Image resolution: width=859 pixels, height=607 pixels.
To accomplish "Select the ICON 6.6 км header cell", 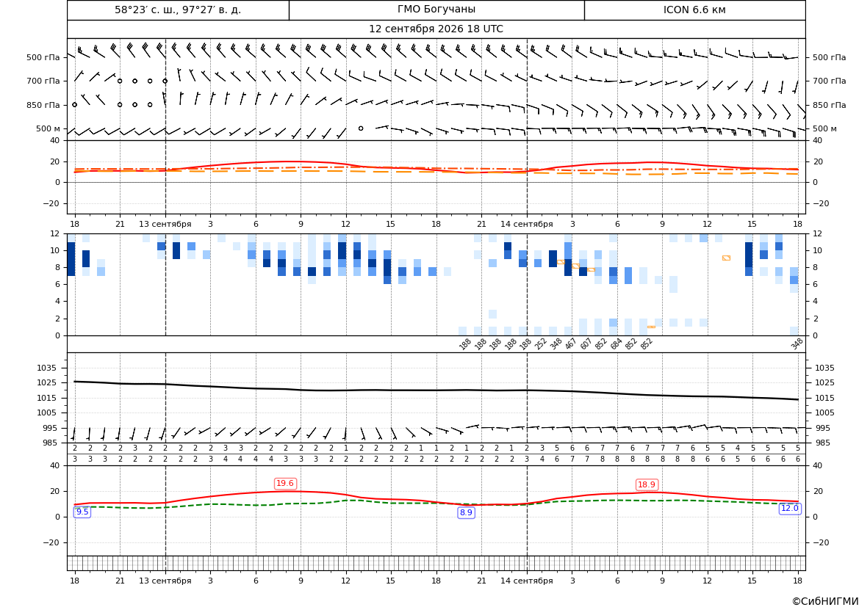I will pos(694,10).
